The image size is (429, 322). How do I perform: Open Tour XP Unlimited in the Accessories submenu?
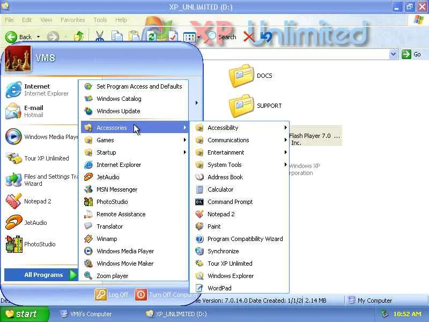240,263
